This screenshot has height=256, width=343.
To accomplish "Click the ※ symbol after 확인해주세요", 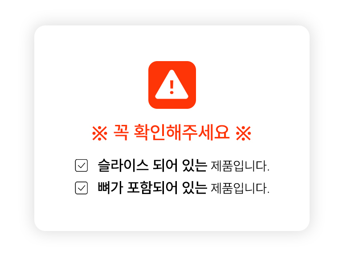I will pyautogui.click(x=244, y=133).
